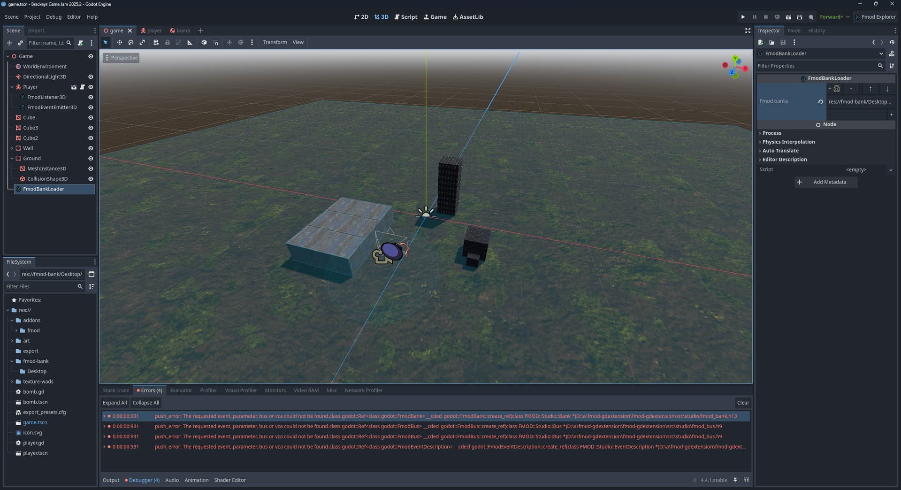Click the Play project button
Image resolution: width=901 pixels, height=490 pixels.
(x=743, y=17)
